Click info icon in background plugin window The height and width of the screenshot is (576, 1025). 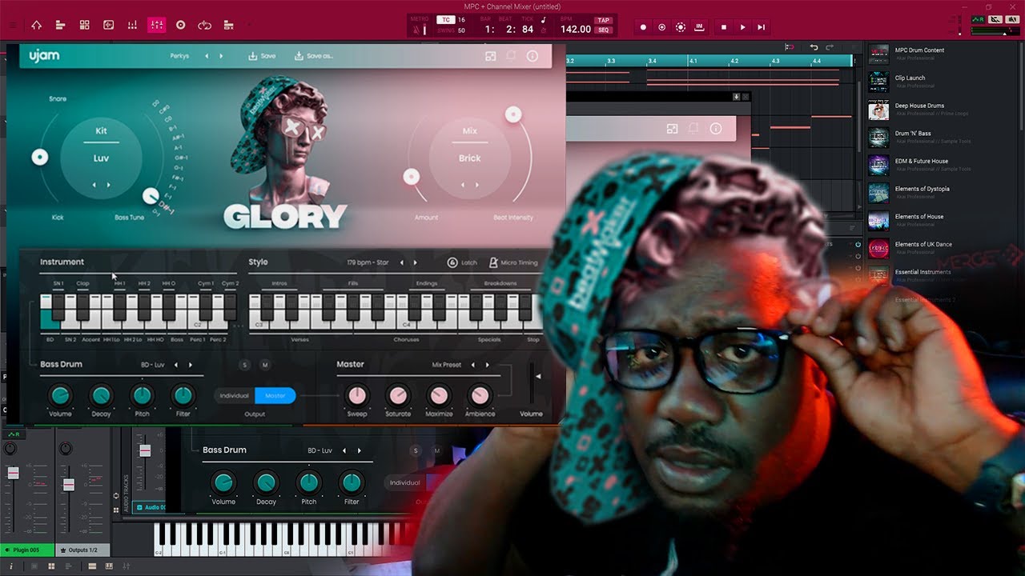(x=716, y=129)
